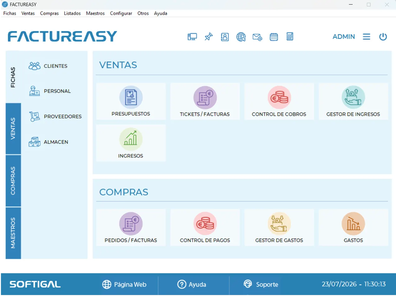The height and width of the screenshot is (296, 396).
Task: Select the VENTAS vertical tab
Action: point(13,129)
